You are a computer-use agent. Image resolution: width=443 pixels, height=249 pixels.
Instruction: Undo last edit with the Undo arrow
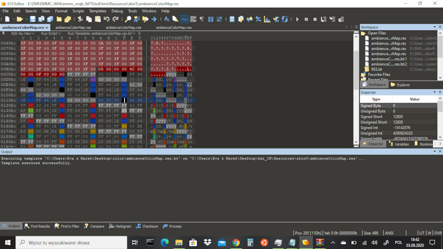point(107,19)
